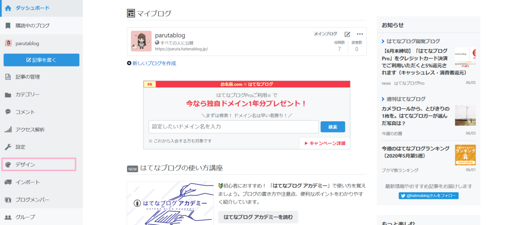Screen dimensions: 523x225
Task: Click the edit pencil icon on parutablog card
Action: pos(347,34)
